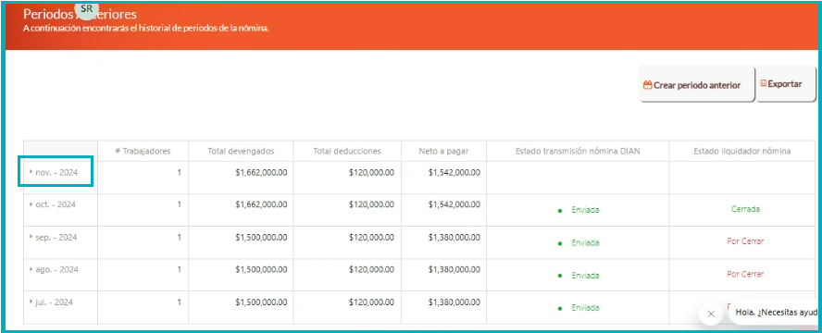
Task: Click neto a pagar value for nov. - 2024
Action: (x=454, y=172)
